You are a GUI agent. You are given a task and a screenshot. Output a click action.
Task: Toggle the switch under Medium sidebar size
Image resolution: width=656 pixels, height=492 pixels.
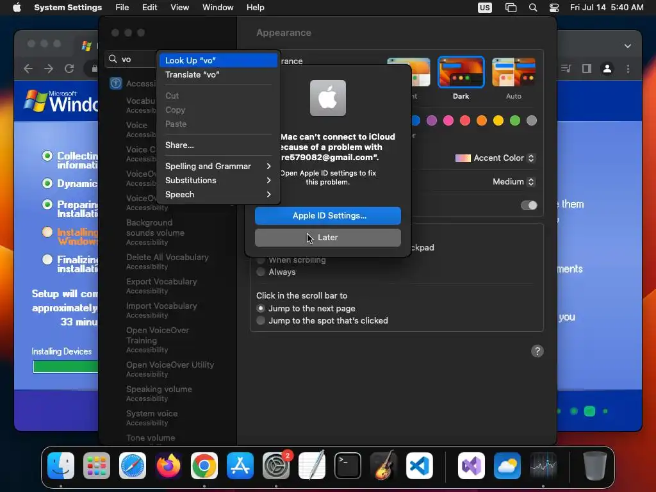click(529, 205)
